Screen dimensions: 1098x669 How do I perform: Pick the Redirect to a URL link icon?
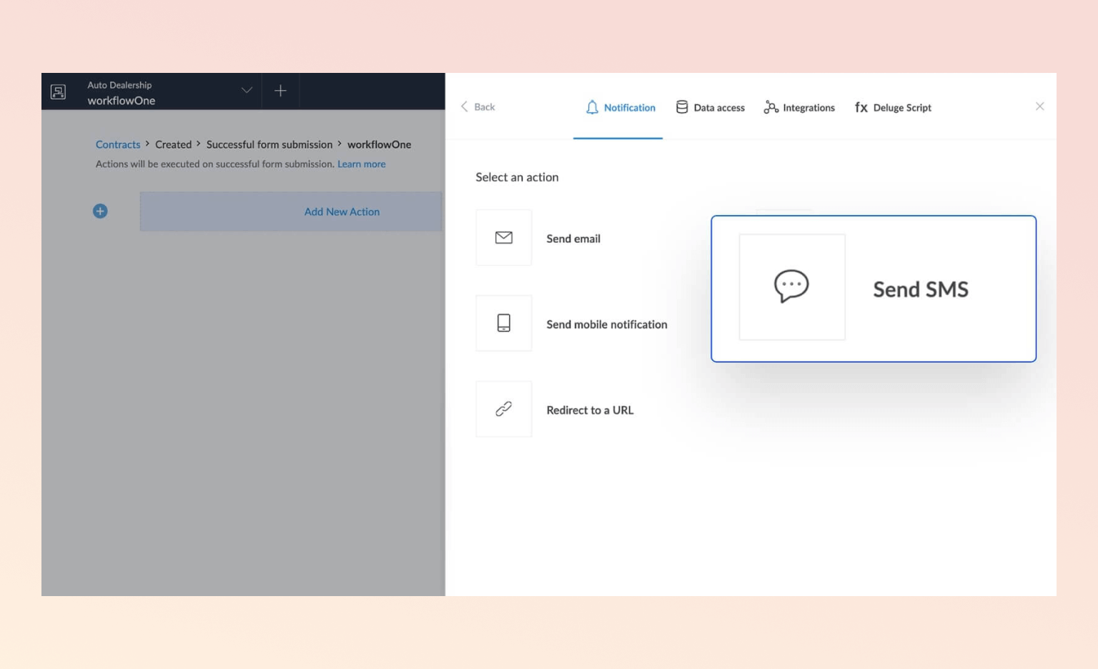tap(504, 409)
